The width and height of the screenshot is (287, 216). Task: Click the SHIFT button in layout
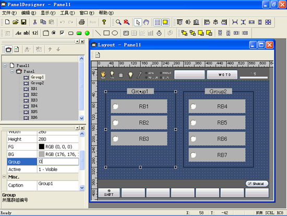click(109, 192)
